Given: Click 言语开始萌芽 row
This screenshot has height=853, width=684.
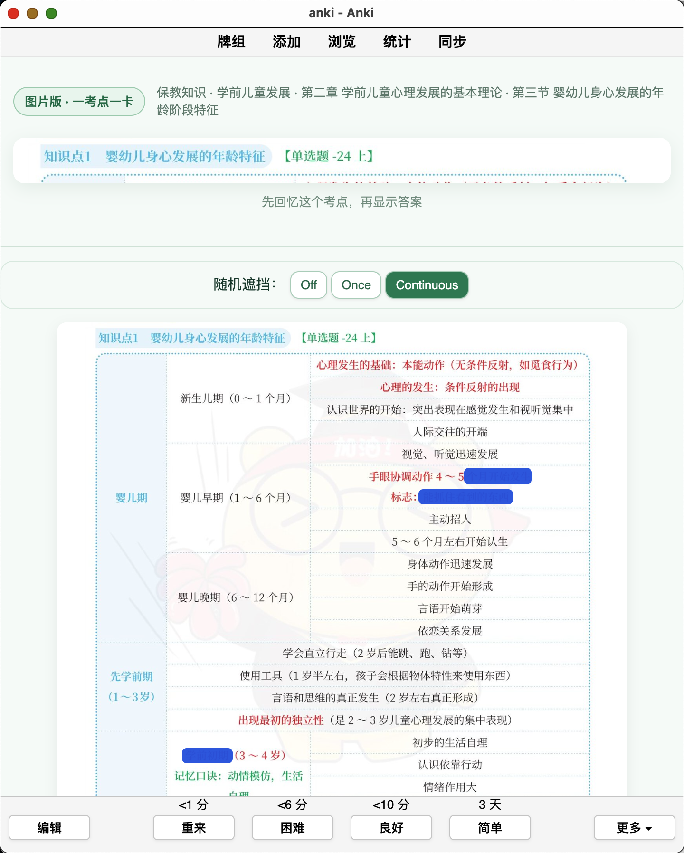Looking at the screenshot, I should coord(450,608).
